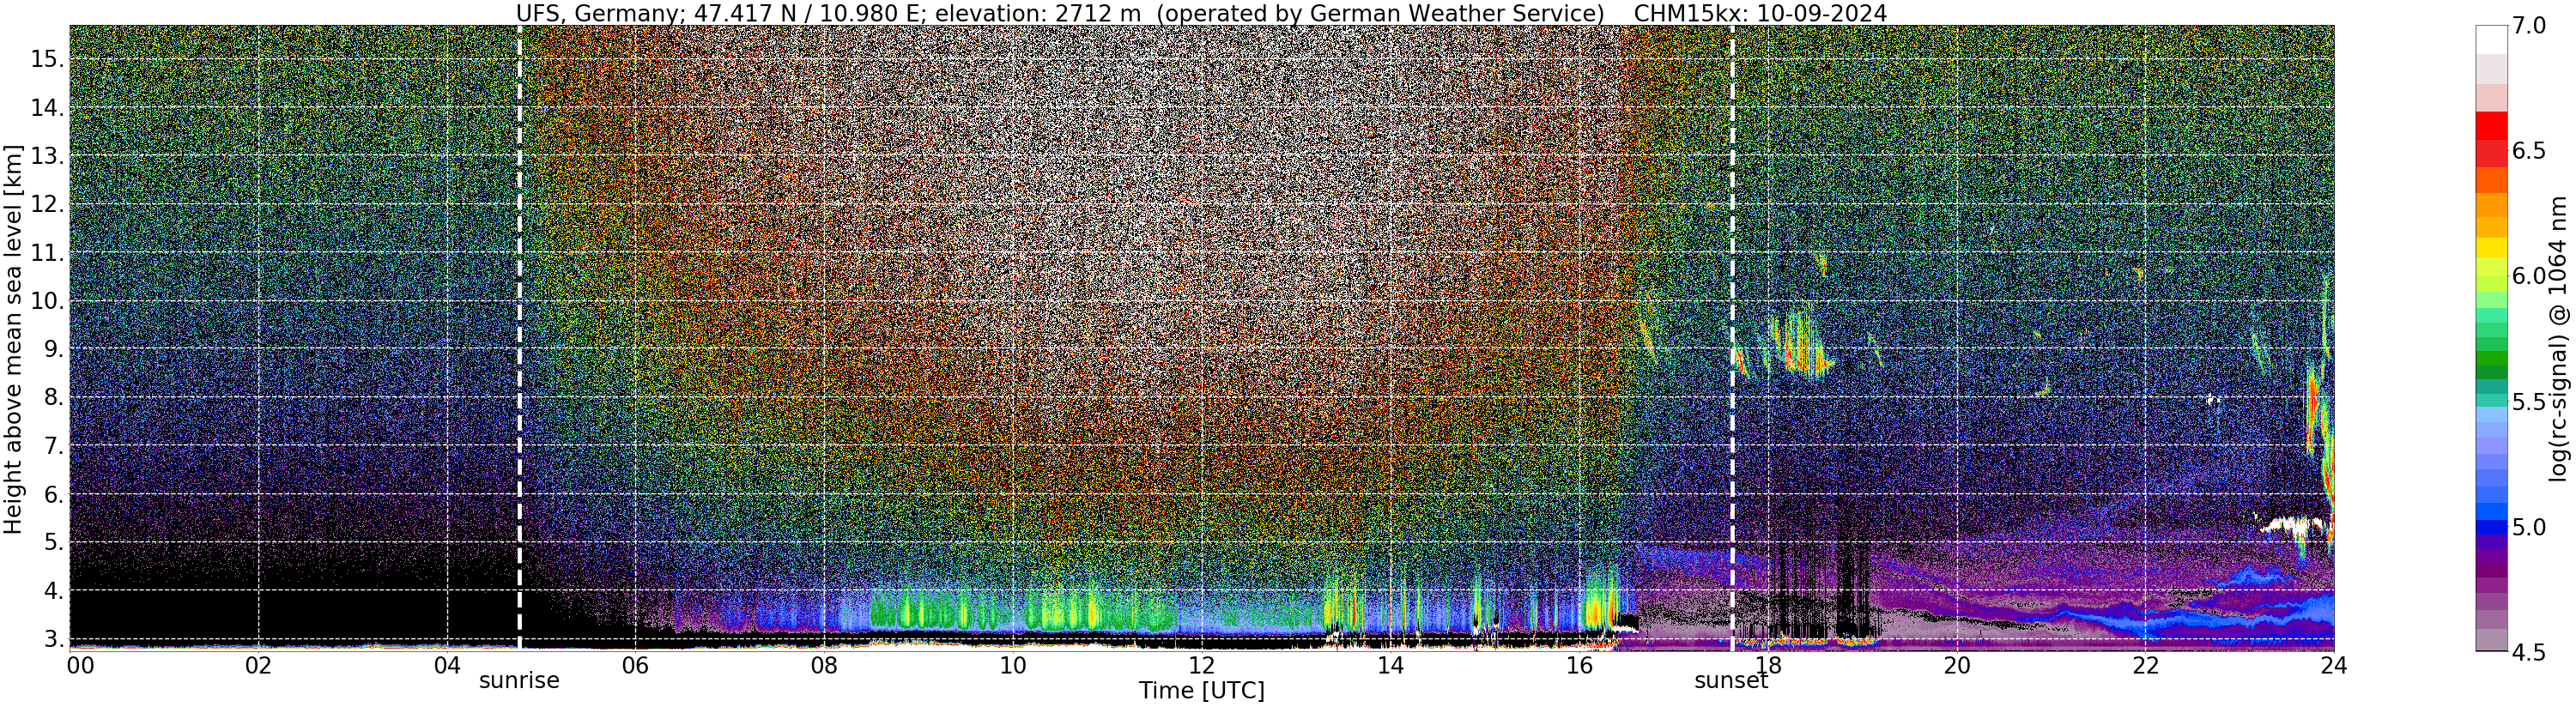Click the plot title starting 'UFS, Germany'
2576x707 pixels.
click(x=1201, y=13)
